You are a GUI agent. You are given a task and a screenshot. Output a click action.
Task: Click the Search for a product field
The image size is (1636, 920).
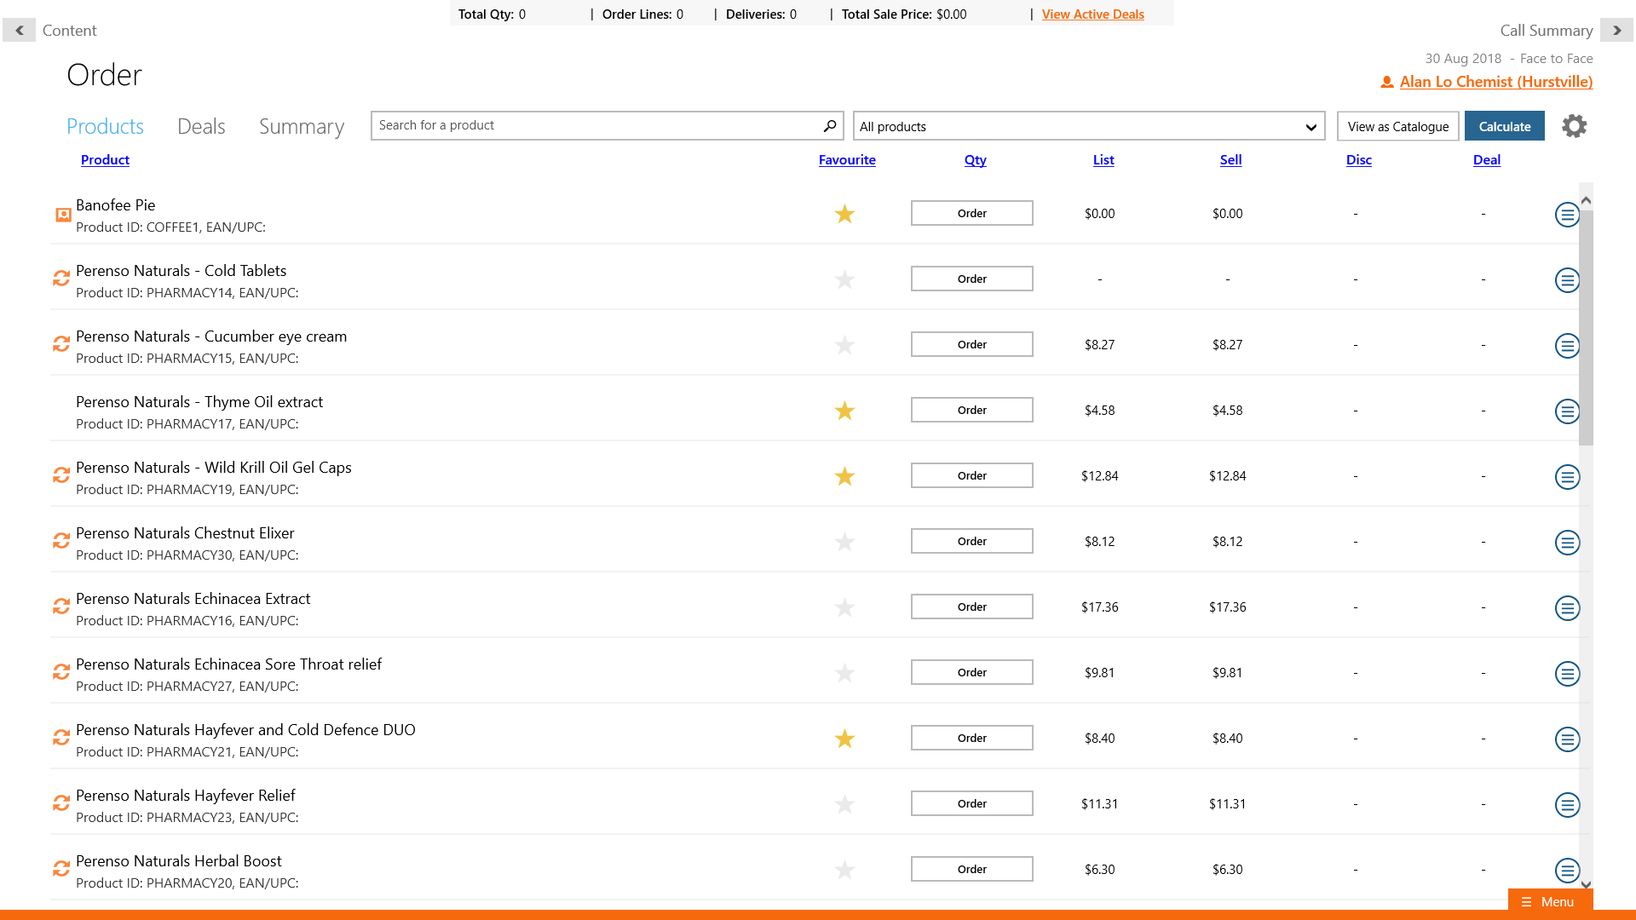coord(596,125)
